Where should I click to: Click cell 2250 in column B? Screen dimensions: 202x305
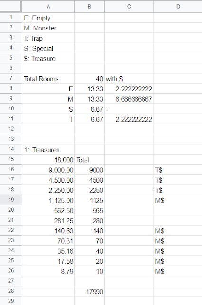point(89,190)
